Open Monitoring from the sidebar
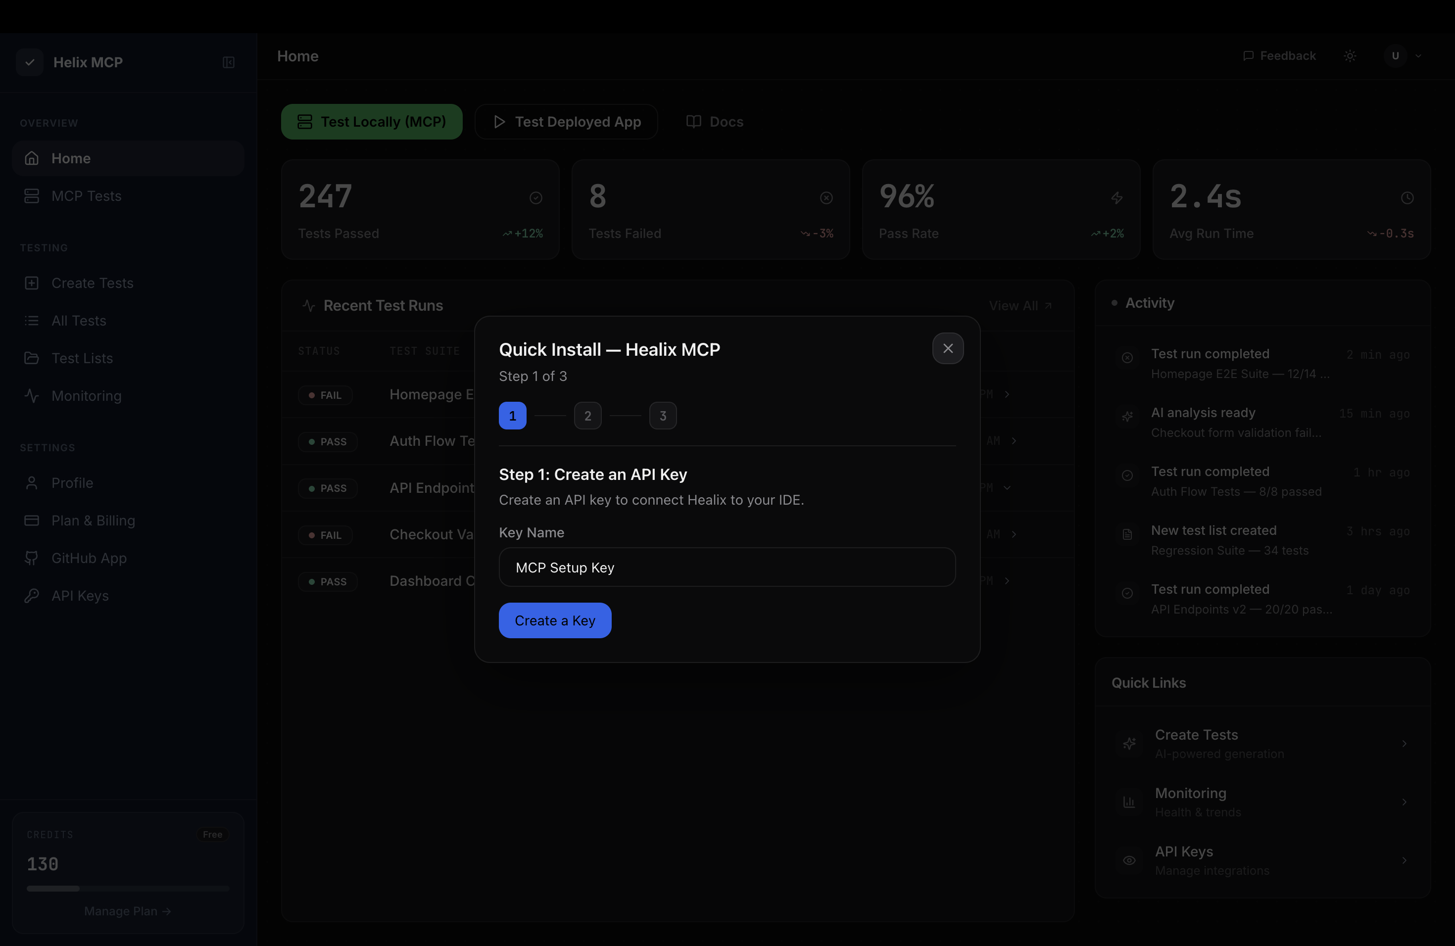 [x=86, y=396]
